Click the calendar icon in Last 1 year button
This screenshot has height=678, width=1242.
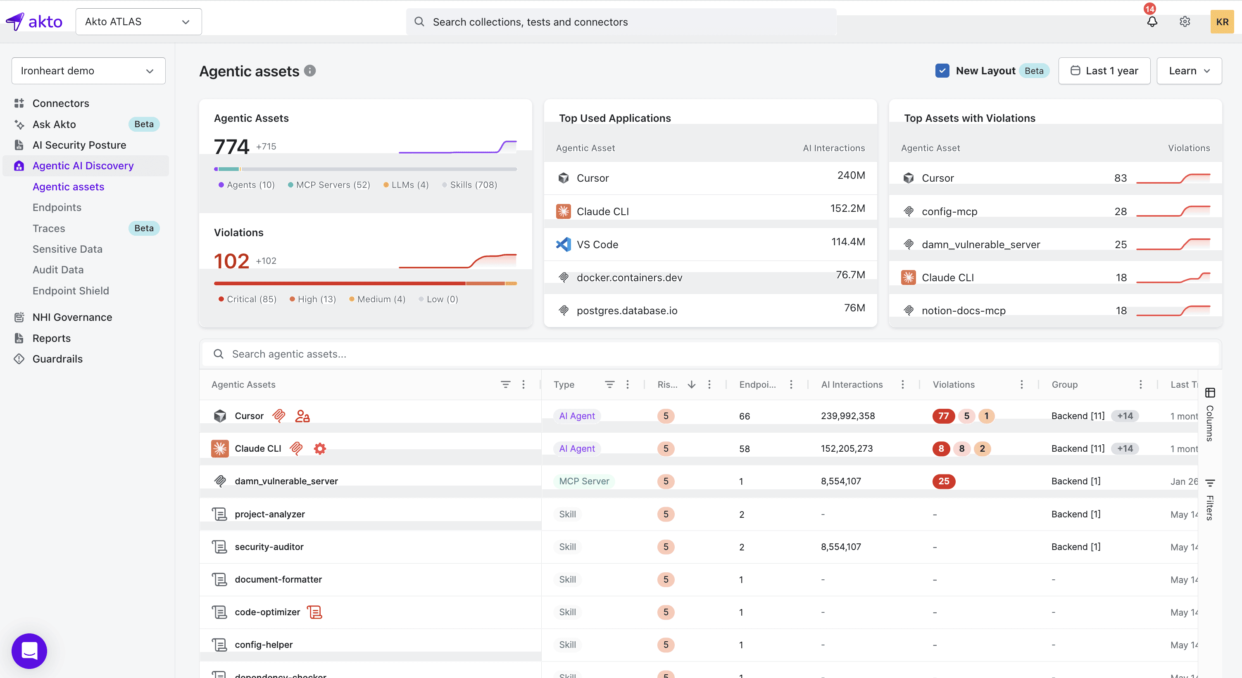point(1075,70)
